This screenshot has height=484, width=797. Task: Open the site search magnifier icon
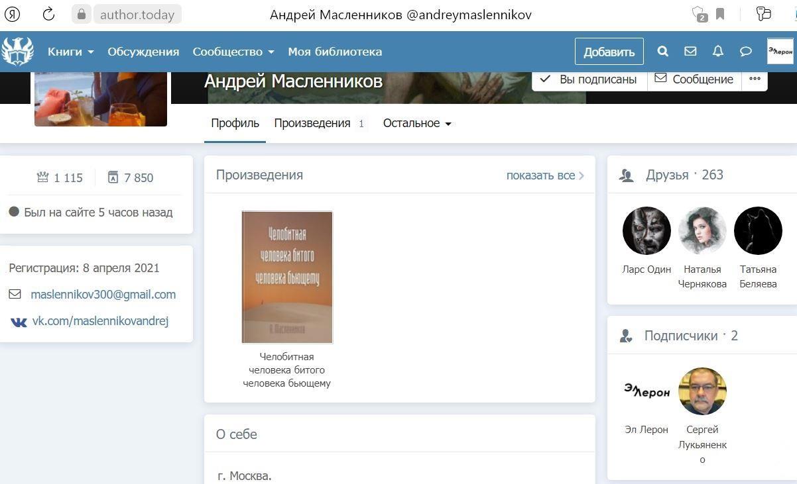662,52
